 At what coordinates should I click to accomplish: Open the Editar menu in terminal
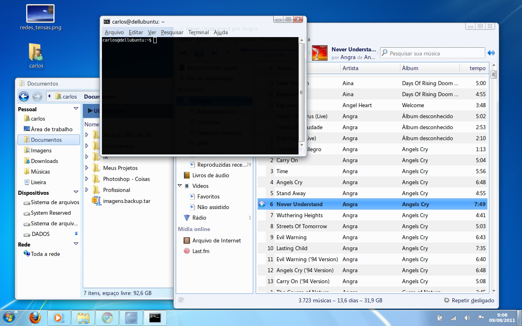click(x=136, y=32)
